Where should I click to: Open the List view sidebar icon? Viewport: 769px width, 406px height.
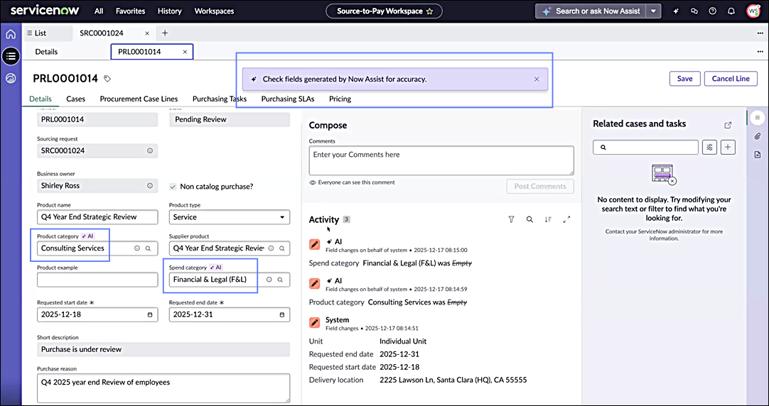click(x=11, y=56)
